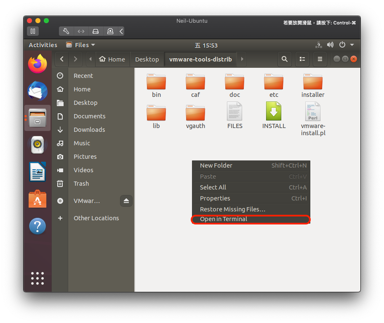Launch Firefox from the dock

click(37, 64)
